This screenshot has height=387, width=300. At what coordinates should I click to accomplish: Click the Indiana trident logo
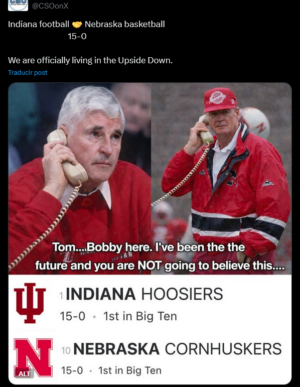point(30,303)
